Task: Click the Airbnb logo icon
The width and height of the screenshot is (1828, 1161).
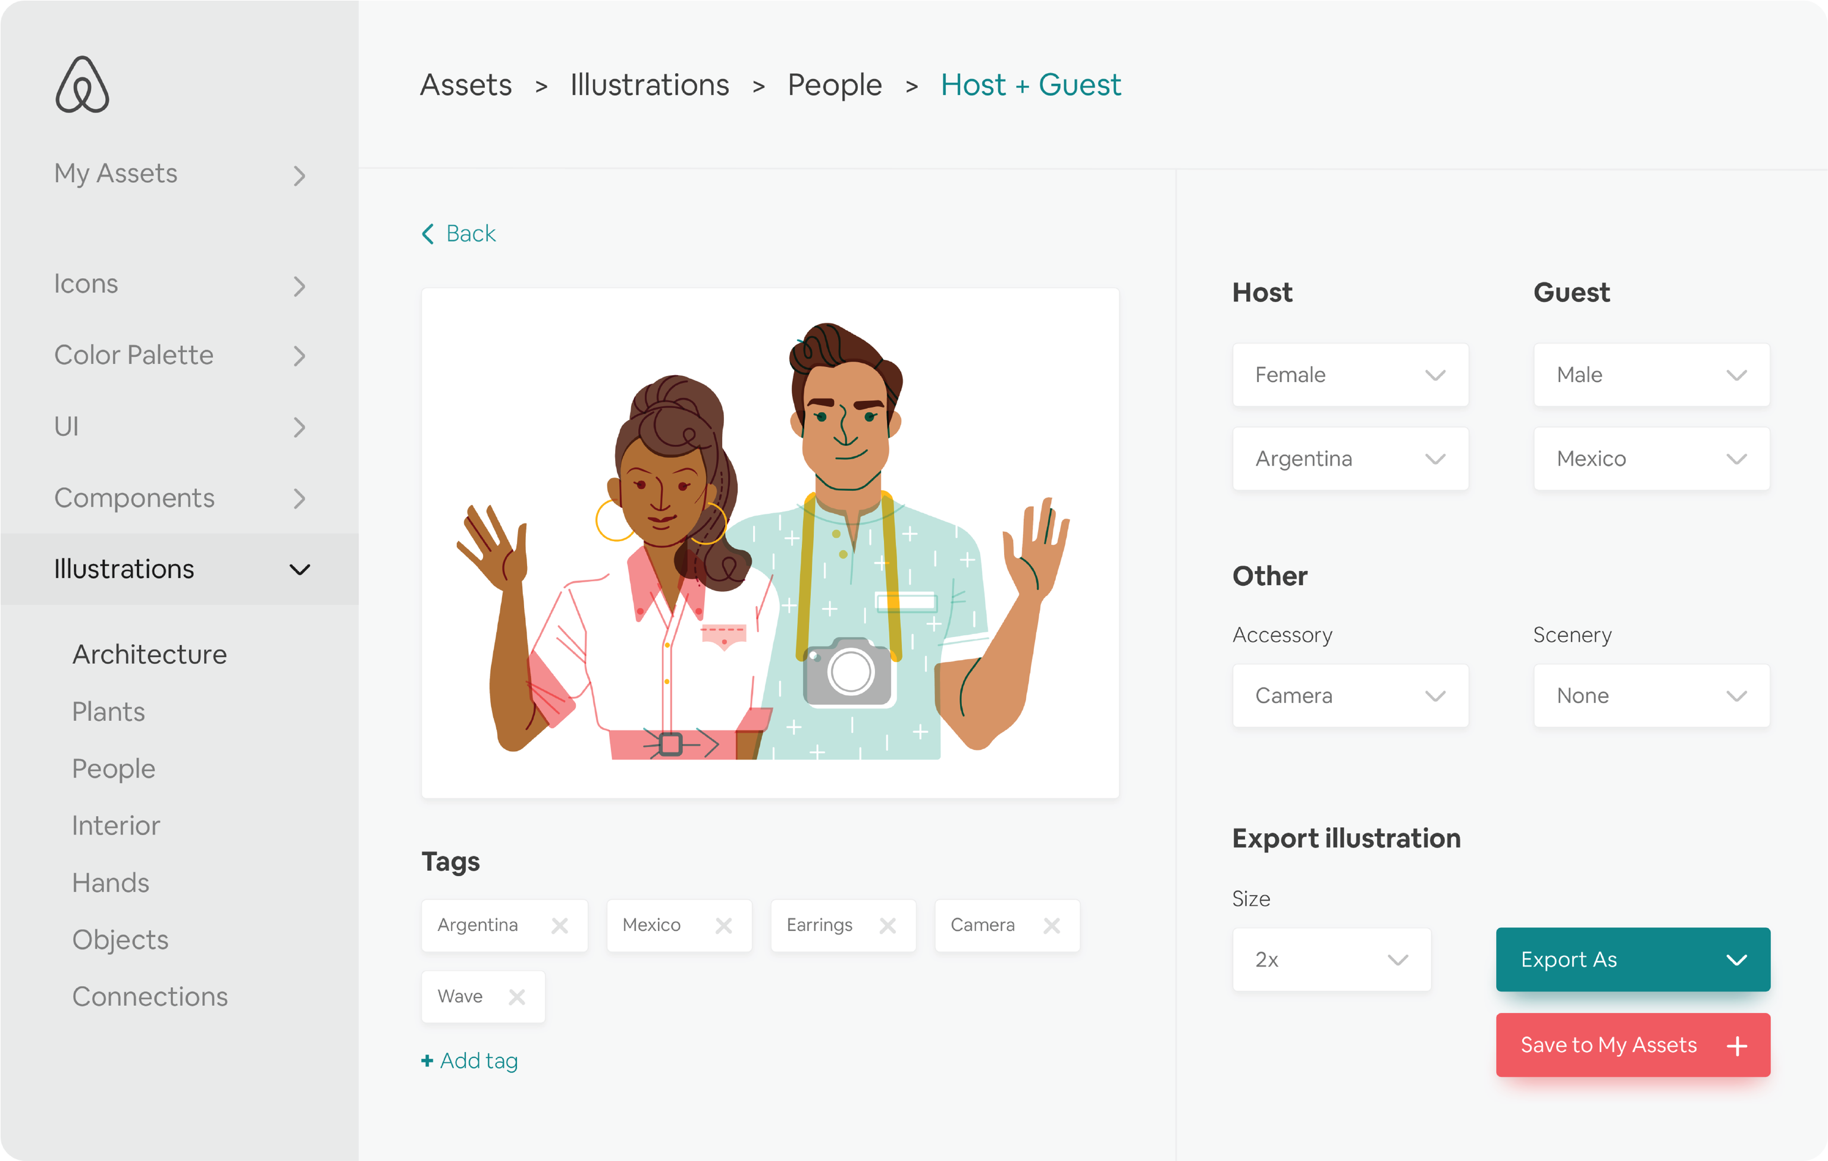Action: point(82,84)
